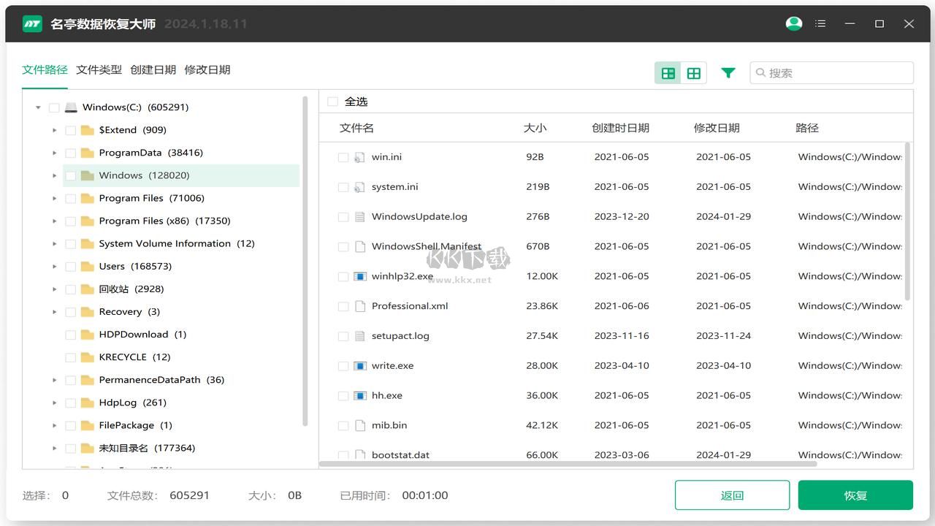The height and width of the screenshot is (526, 935).
Task: Sort by the 大小 column header
Action: (x=535, y=128)
